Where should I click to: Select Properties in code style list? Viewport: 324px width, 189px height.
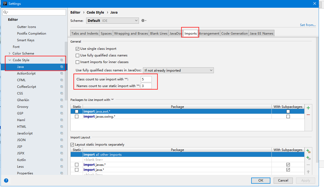pos(25,173)
